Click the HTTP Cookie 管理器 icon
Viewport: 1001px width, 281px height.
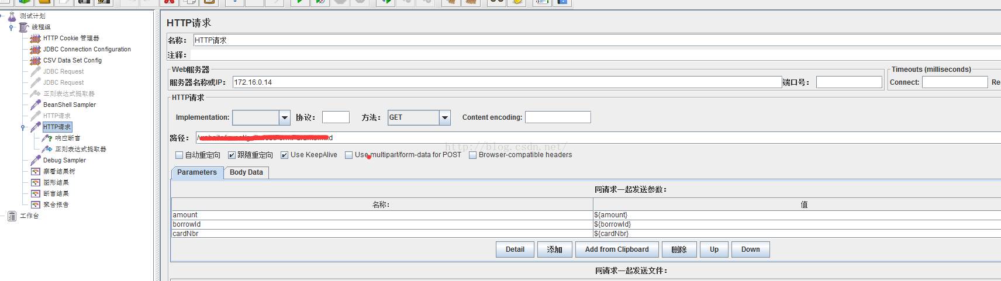coord(36,38)
